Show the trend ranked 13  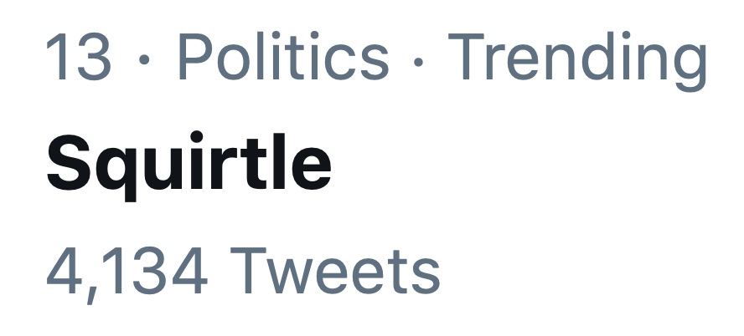pyautogui.click(x=78, y=59)
